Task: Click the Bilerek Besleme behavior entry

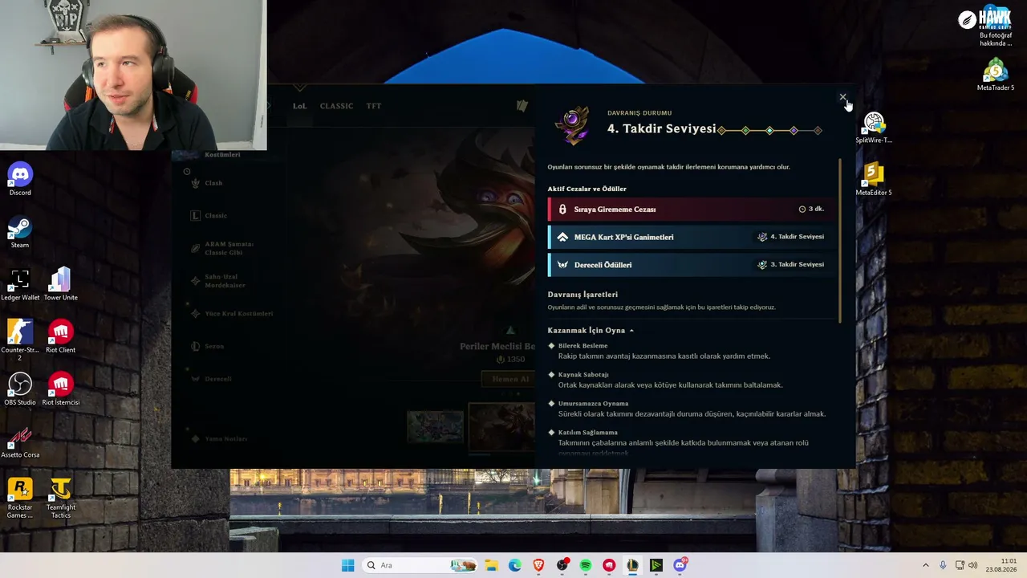Action: click(x=659, y=351)
